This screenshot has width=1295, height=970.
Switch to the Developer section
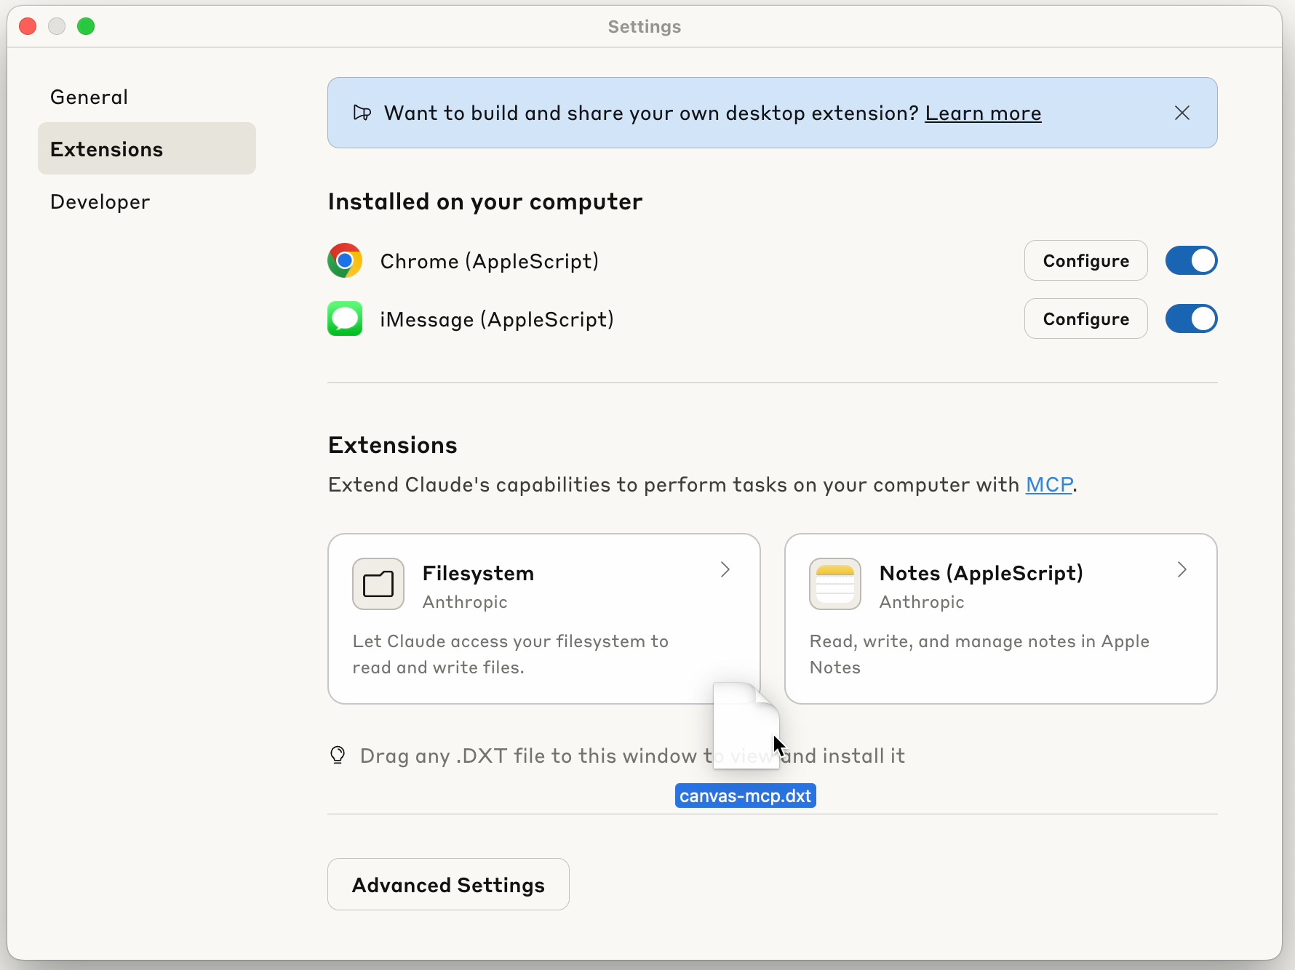tap(147, 201)
